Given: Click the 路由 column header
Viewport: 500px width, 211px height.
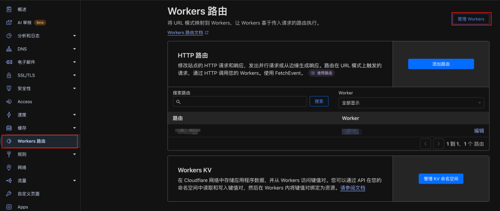Looking at the screenshot, I should click(178, 118).
